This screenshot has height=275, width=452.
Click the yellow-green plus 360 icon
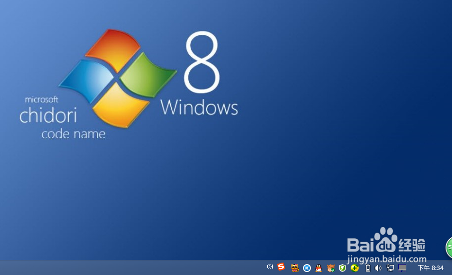[355, 268]
